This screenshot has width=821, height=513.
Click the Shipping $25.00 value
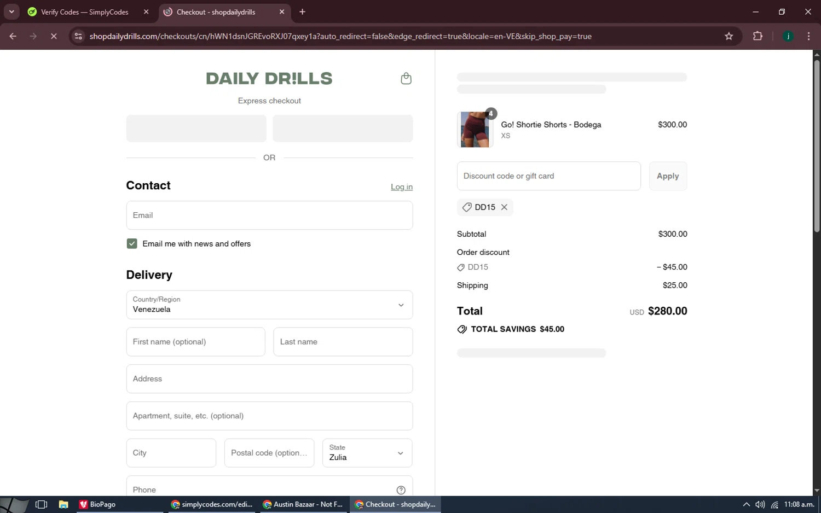click(x=675, y=285)
